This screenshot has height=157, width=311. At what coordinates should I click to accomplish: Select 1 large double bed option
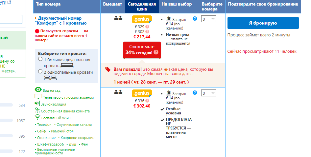[x=40, y=59]
